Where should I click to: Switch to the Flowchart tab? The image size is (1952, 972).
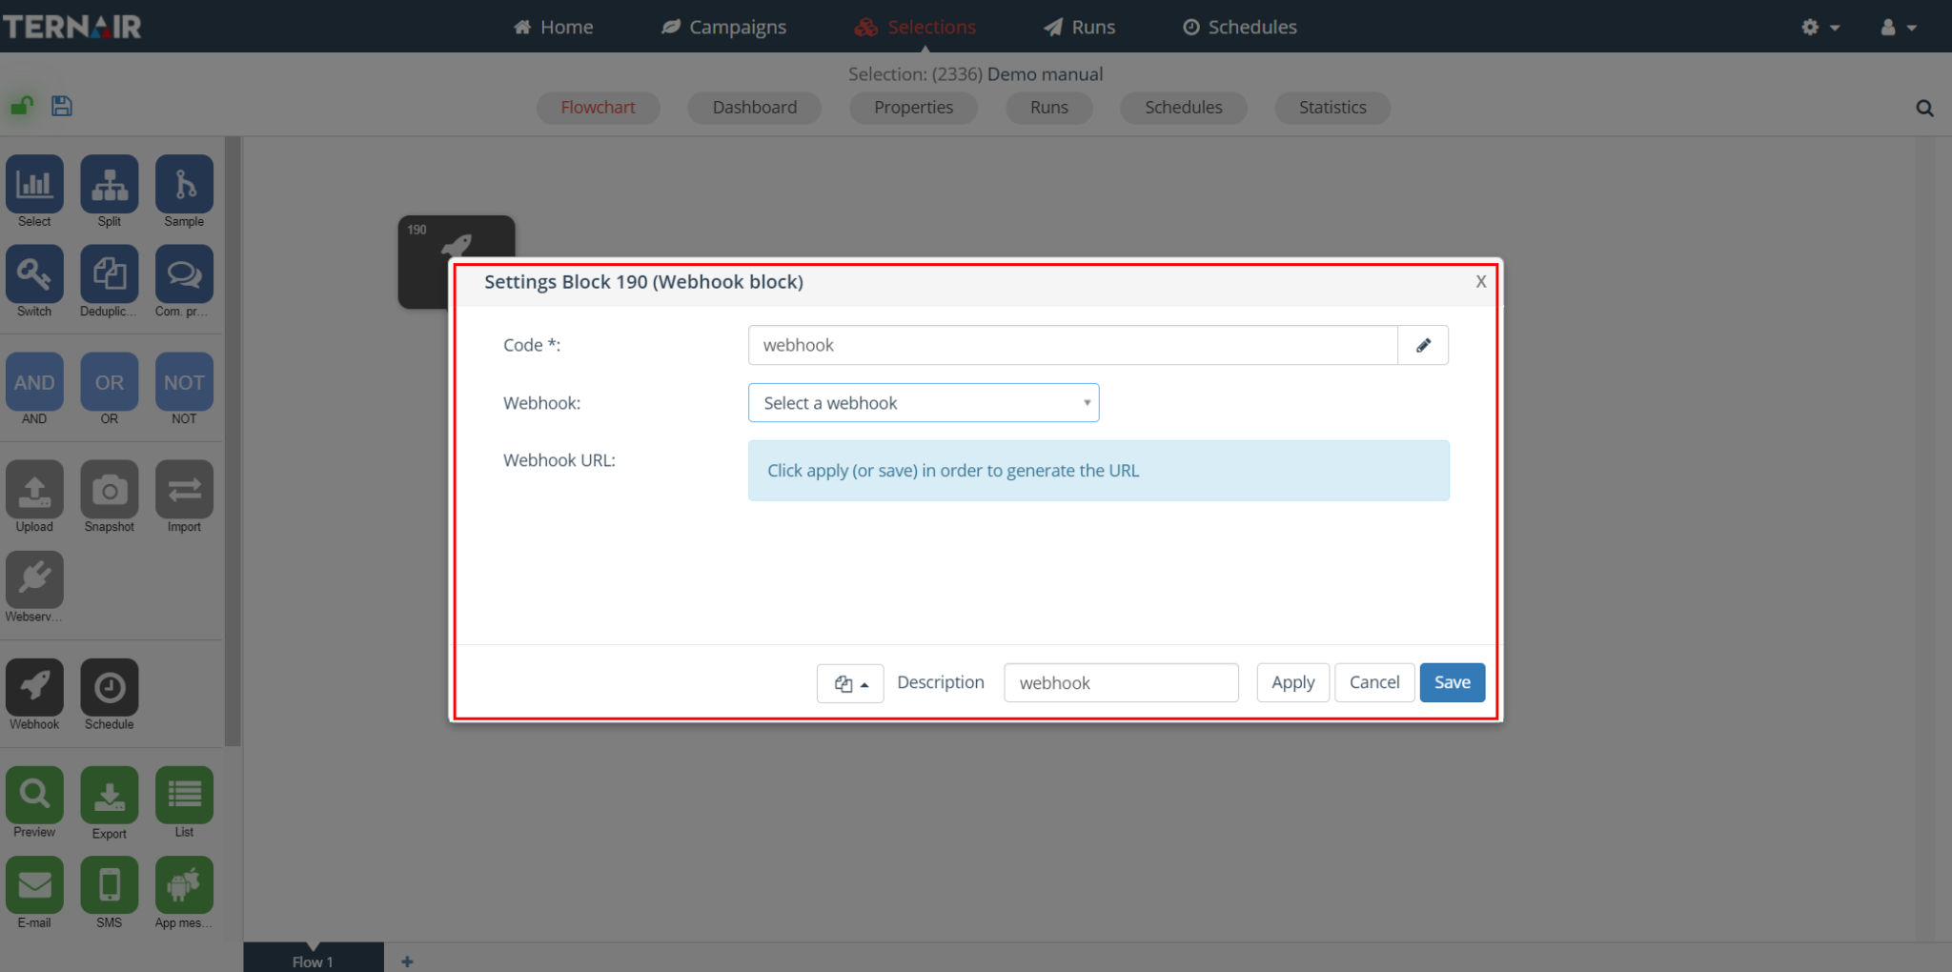click(x=599, y=108)
